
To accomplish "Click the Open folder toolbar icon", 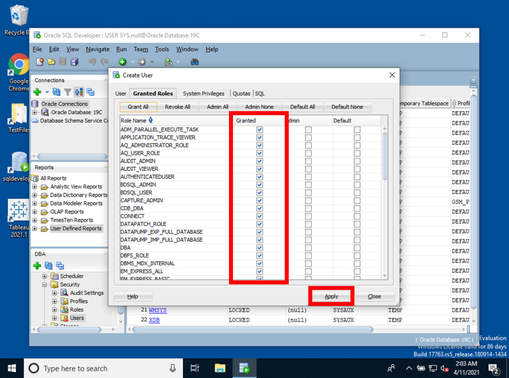I will pos(51,62).
